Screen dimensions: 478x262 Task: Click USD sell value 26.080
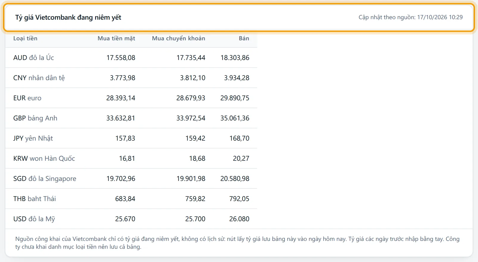tap(239, 219)
